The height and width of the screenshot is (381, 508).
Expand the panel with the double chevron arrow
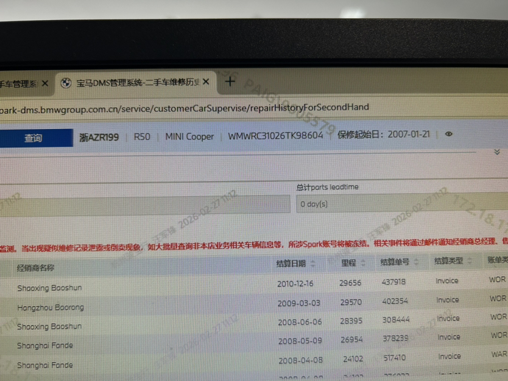[x=497, y=152]
